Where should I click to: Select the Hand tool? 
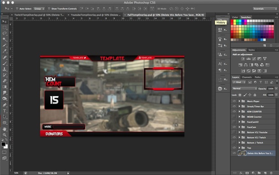coord(4,129)
